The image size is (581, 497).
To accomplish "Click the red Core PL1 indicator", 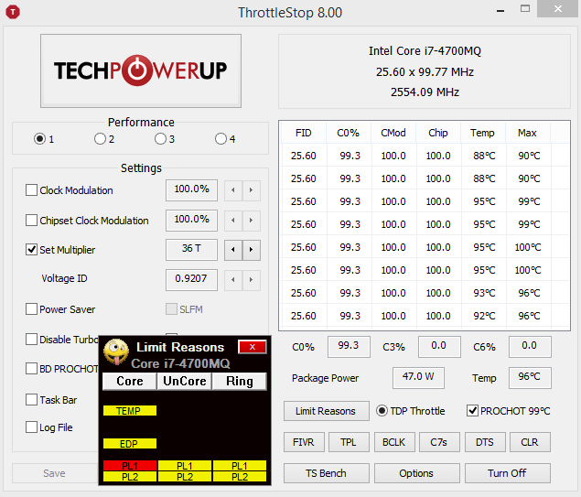I will click(x=130, y=466).
